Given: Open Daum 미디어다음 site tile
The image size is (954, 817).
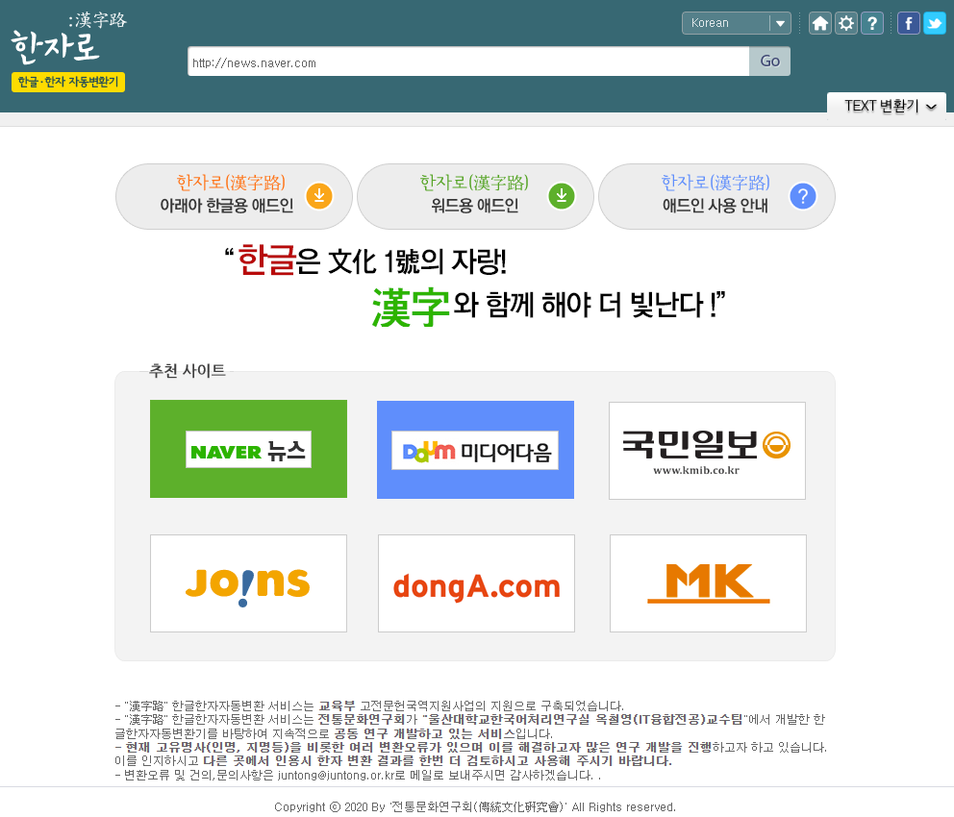Looking at the screenshot, I should point(475,449).
